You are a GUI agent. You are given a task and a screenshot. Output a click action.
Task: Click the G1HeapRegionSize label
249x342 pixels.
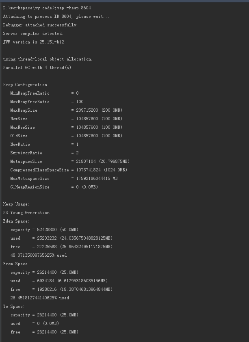click(30, 187)
